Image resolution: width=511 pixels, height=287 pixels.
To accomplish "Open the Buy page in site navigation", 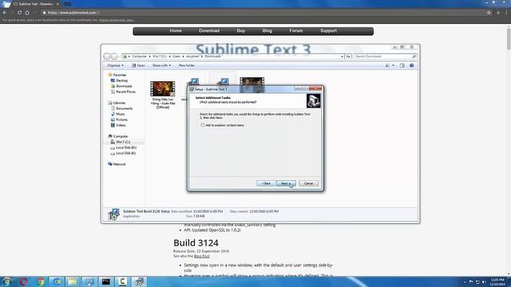I will (241, 30).
